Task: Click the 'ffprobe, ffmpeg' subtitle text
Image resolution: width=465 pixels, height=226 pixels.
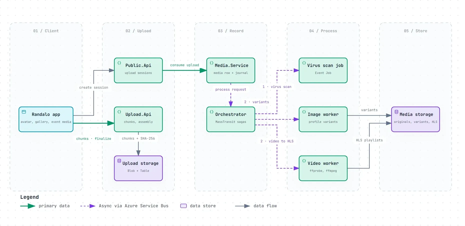Action: [323, 171]
